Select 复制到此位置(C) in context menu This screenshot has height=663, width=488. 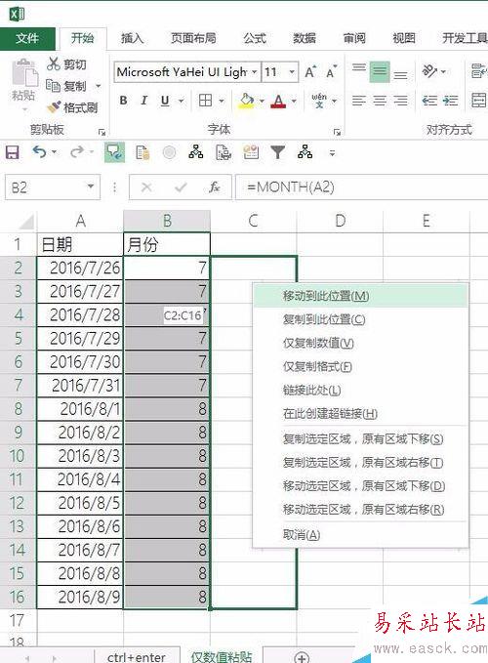pos(361,319)
